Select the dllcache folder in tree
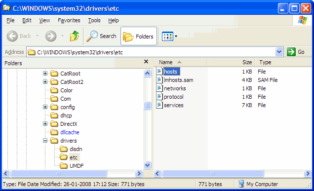 [70, 132]
